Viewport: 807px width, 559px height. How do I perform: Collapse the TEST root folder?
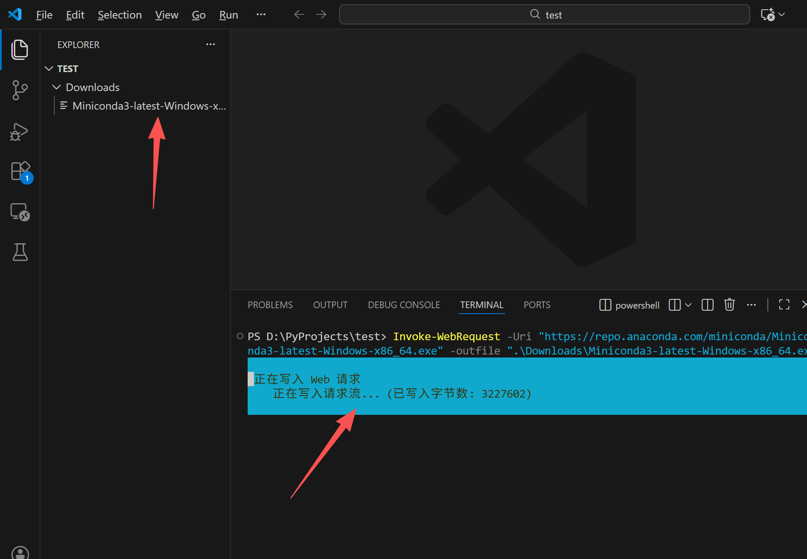[x=49, y=69]
